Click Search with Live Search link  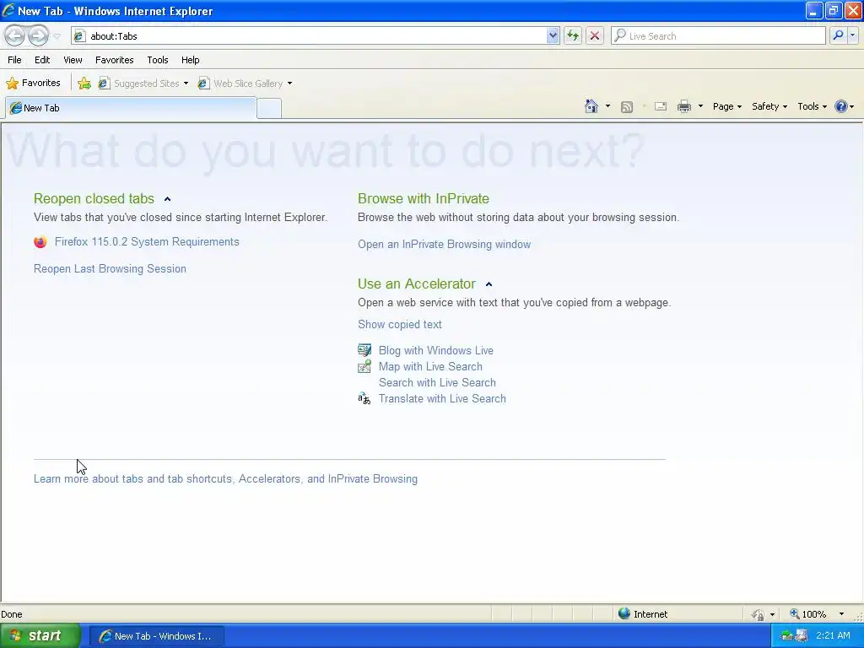point(437,382)
